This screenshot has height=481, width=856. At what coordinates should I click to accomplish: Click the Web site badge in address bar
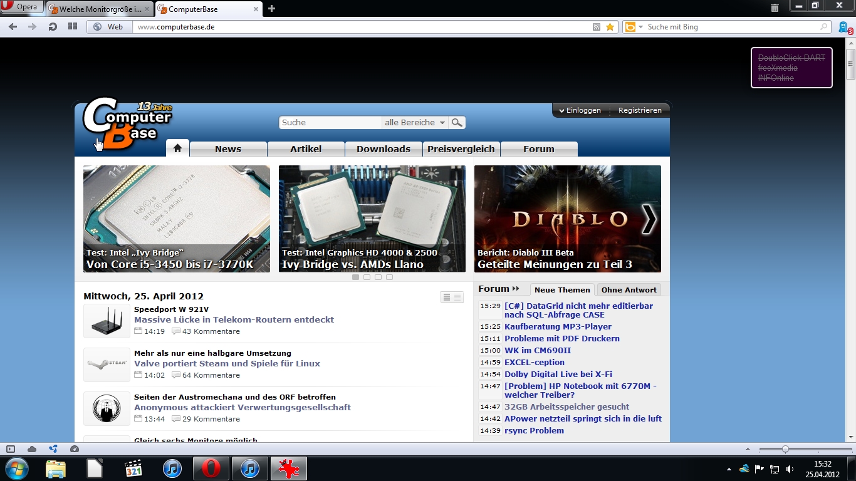pyautogui.click(x=109, y=27)
